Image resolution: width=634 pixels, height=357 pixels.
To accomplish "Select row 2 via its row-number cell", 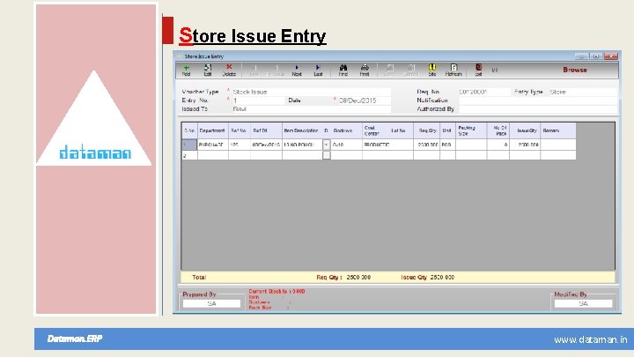I will [189, 155].
